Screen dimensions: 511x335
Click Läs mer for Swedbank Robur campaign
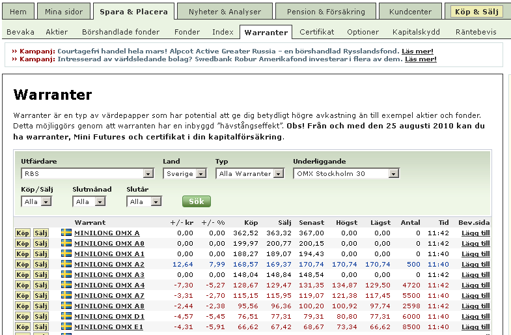421,59
